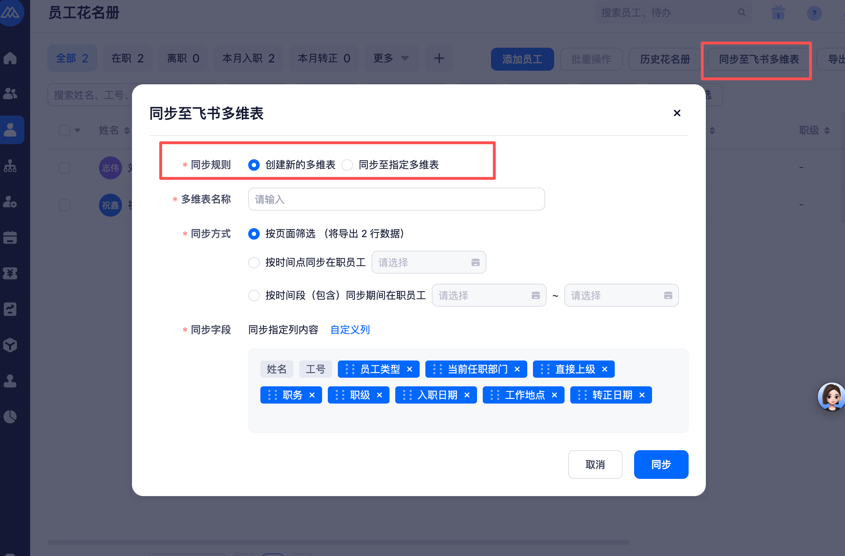Switch to 本月入职 tab
Viewport: 845px width, 556px height.
[x=248, y=58]
